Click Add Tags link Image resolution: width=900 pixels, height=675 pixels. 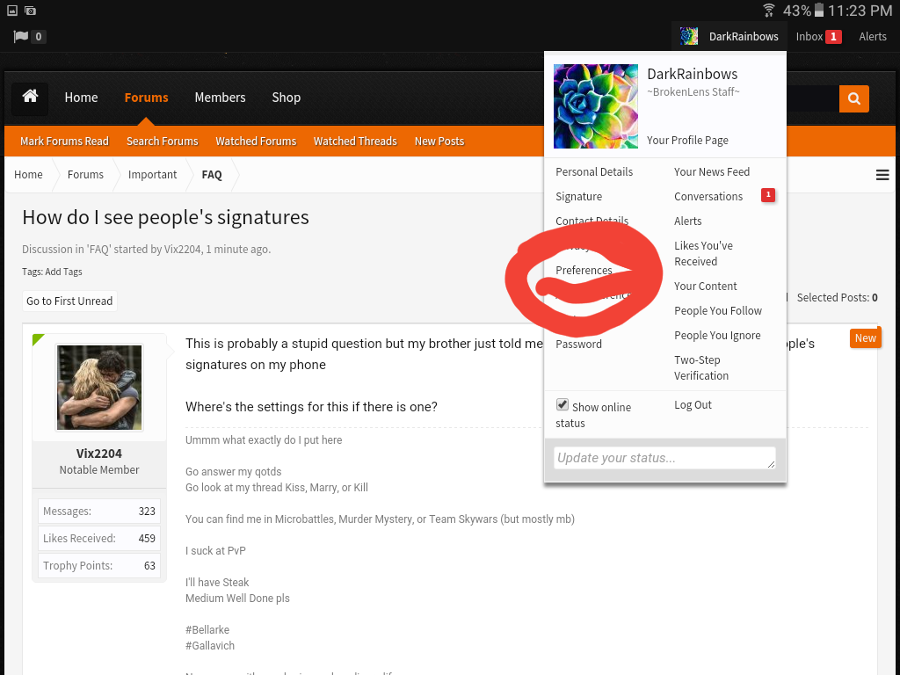[x=63, y=272]
